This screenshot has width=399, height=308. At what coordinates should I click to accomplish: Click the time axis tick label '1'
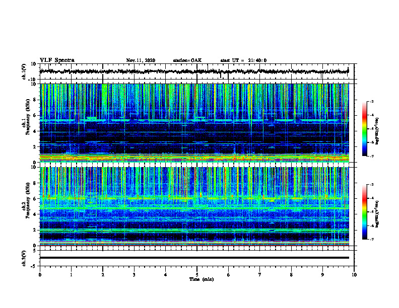(x=71, y=275)
